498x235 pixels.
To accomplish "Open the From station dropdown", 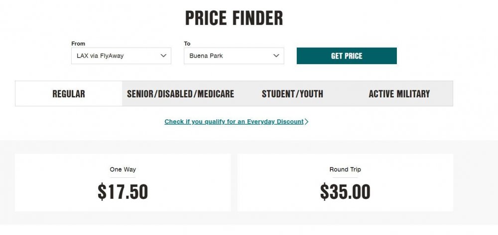I will [x=121, y=56].
